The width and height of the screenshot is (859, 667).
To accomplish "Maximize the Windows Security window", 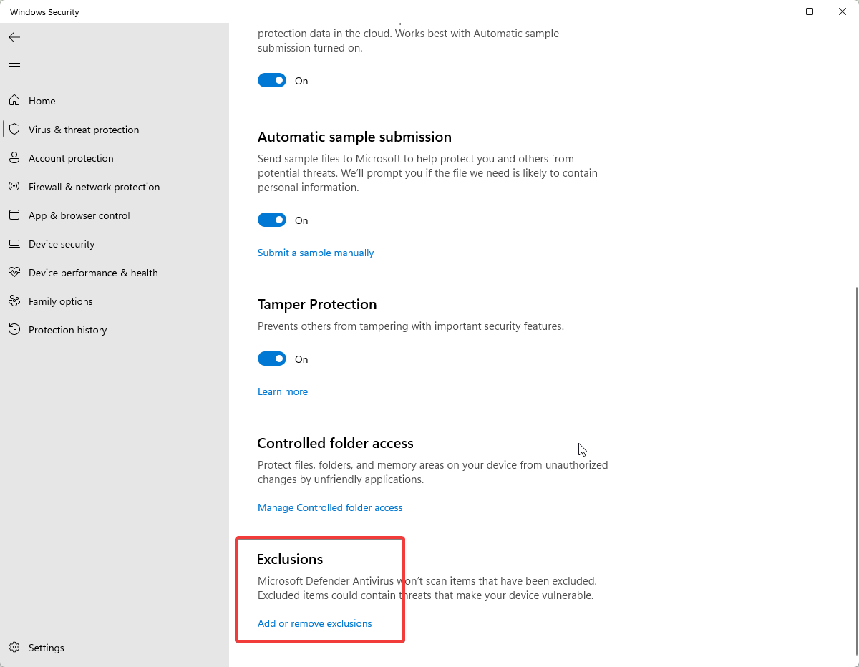I will 810,11.
